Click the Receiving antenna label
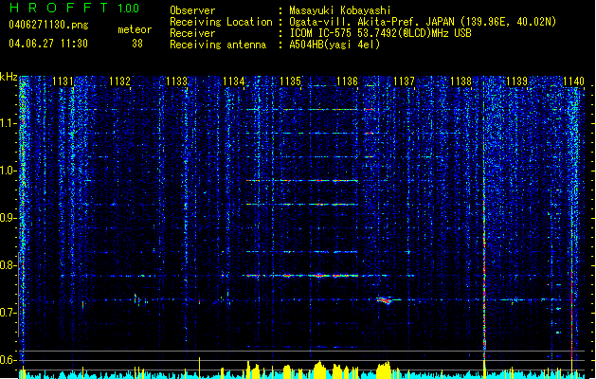The height and width of the screenshot is (379, 596). (218, 45)
